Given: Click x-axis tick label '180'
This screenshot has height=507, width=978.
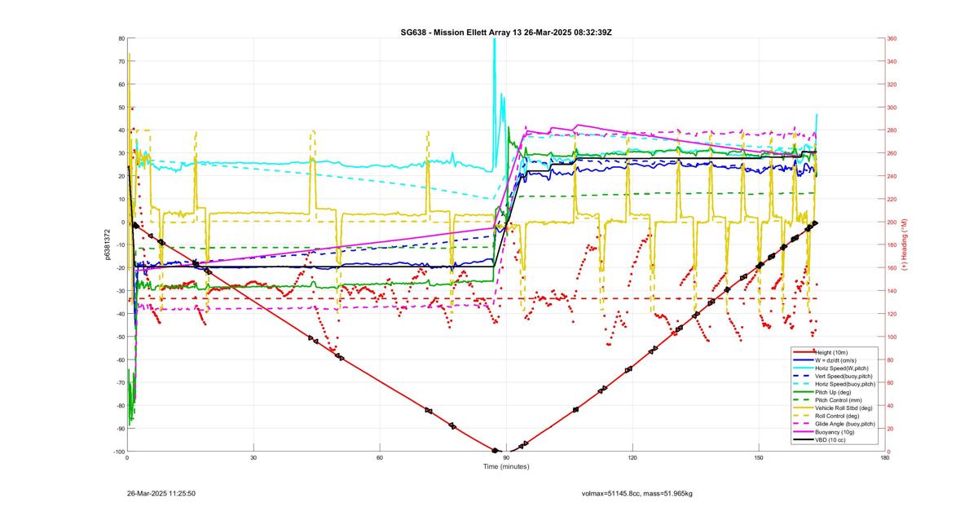Looking at the screenshot, I should 885,458.
